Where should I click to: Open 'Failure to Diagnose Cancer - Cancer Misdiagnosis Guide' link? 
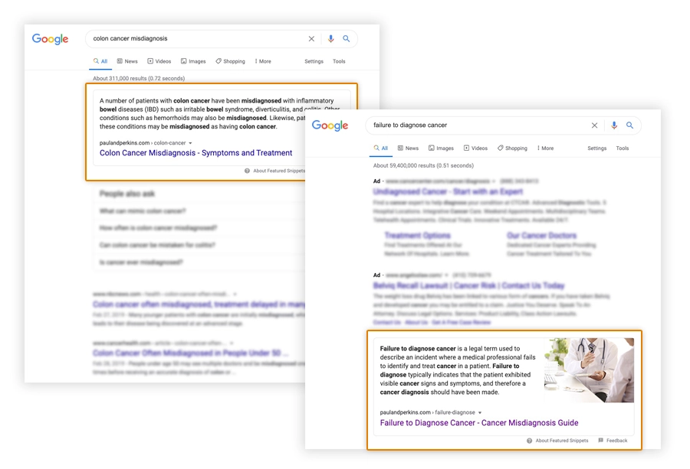479,423
